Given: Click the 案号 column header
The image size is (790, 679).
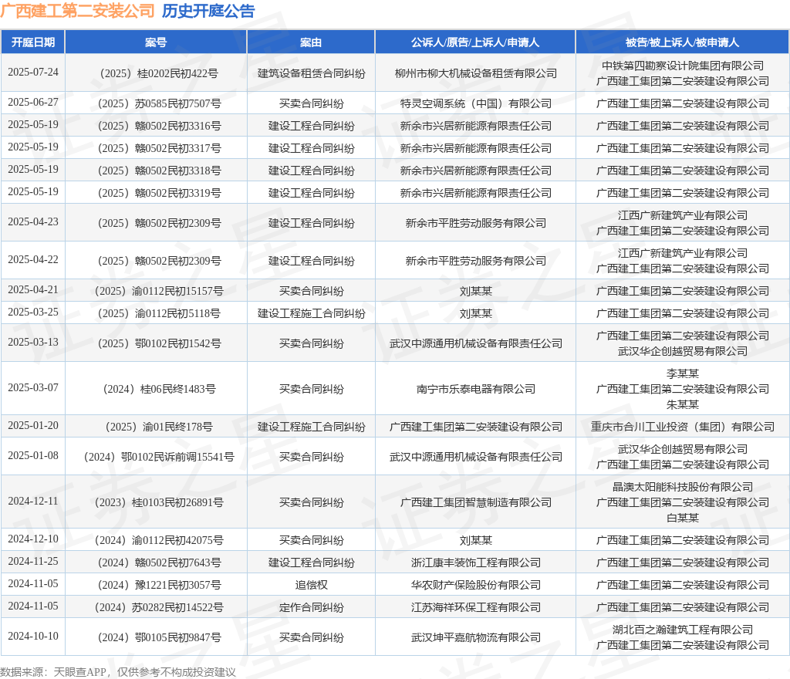Looking at the screenshot, I should tap(156, 42).
